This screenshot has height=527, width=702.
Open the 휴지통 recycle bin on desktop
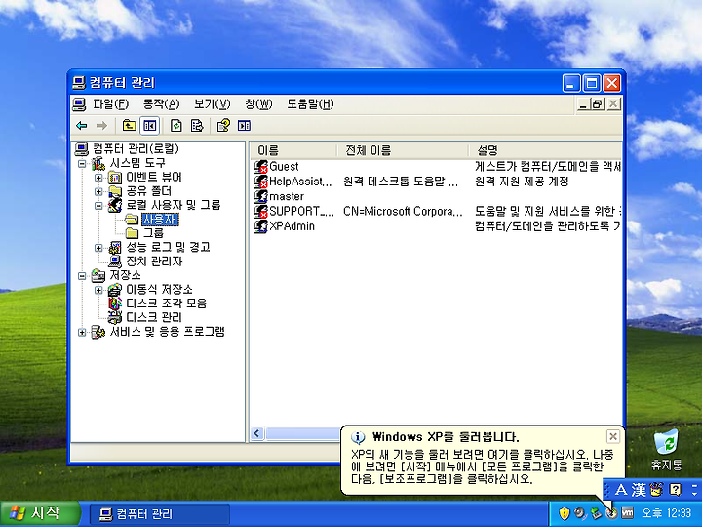[666, 450]
